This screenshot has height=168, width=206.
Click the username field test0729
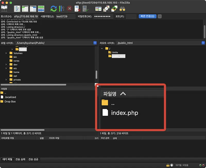pos(66,16)
